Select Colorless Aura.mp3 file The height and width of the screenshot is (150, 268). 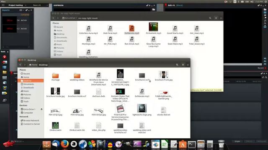[88, 30]
